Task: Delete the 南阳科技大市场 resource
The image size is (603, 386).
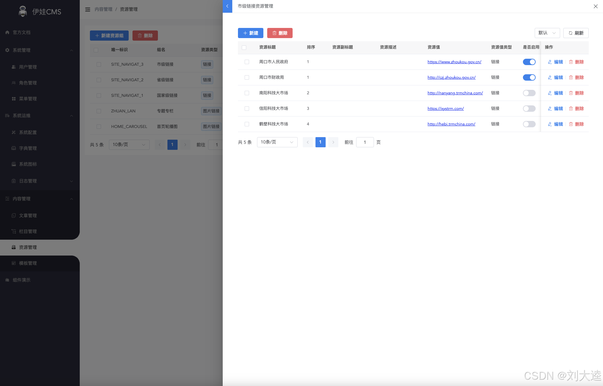Action: [x=576, y=93]
